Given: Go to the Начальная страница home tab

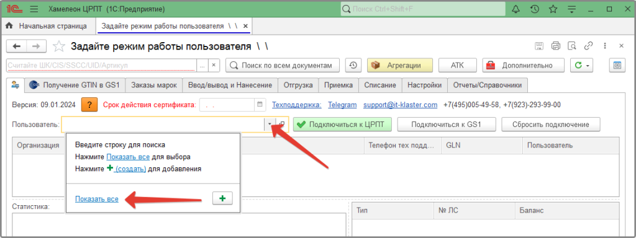Looking at the screenshot, I should pos(48,26).
